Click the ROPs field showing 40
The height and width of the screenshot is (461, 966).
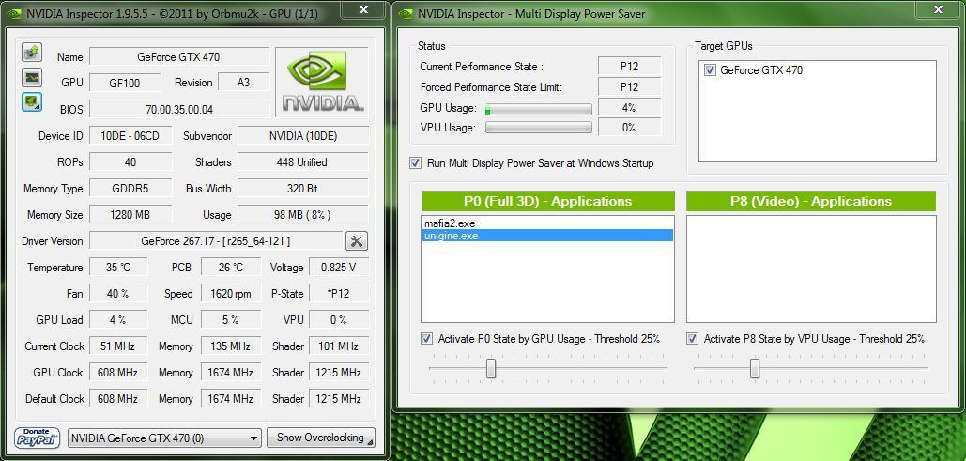click(x=130, y=162)
